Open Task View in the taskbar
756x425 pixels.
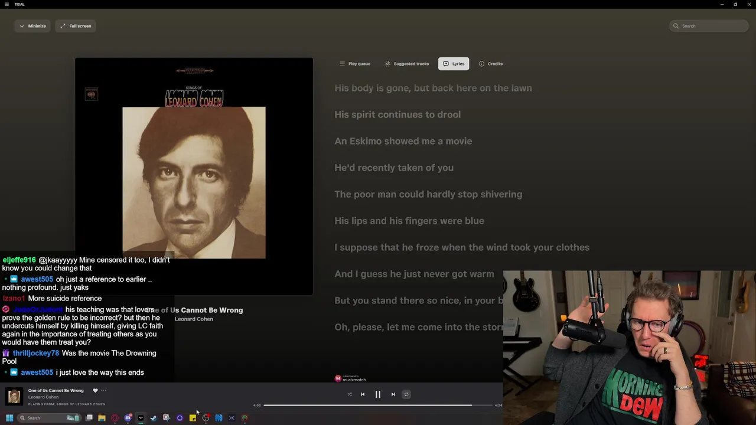(x=89, y=418)
